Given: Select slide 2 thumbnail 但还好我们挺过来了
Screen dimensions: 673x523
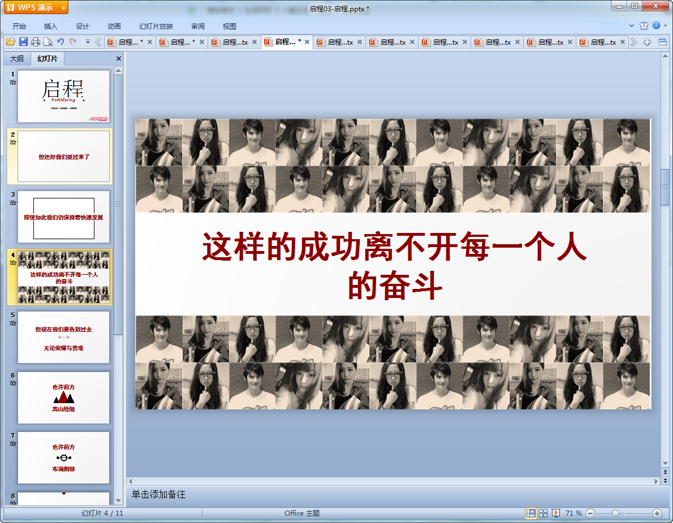Looking at the screenshot, I should tap(63, 157).
